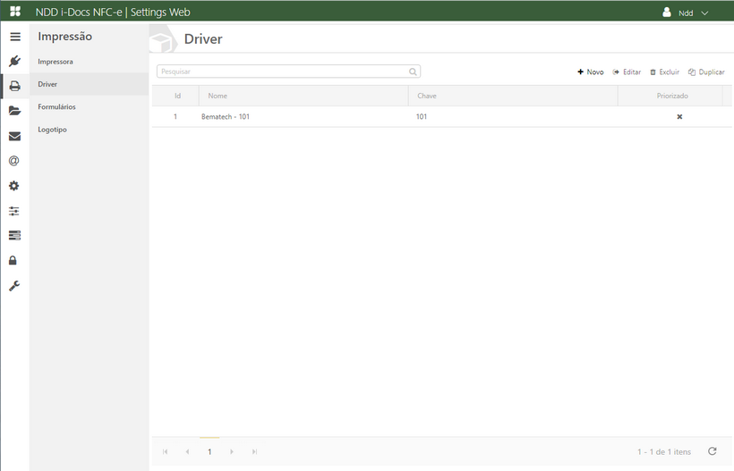This screenshot has height=471, width=734.
Task: Sort by Id column header
Action: coord(177,96)
